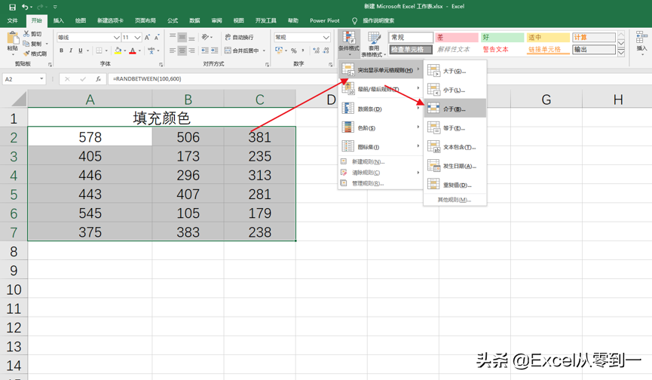Viewport: 652px width, 380px height.
Task: Click the Paste (粘贴) clipboard icon
Action: [13, 38]
